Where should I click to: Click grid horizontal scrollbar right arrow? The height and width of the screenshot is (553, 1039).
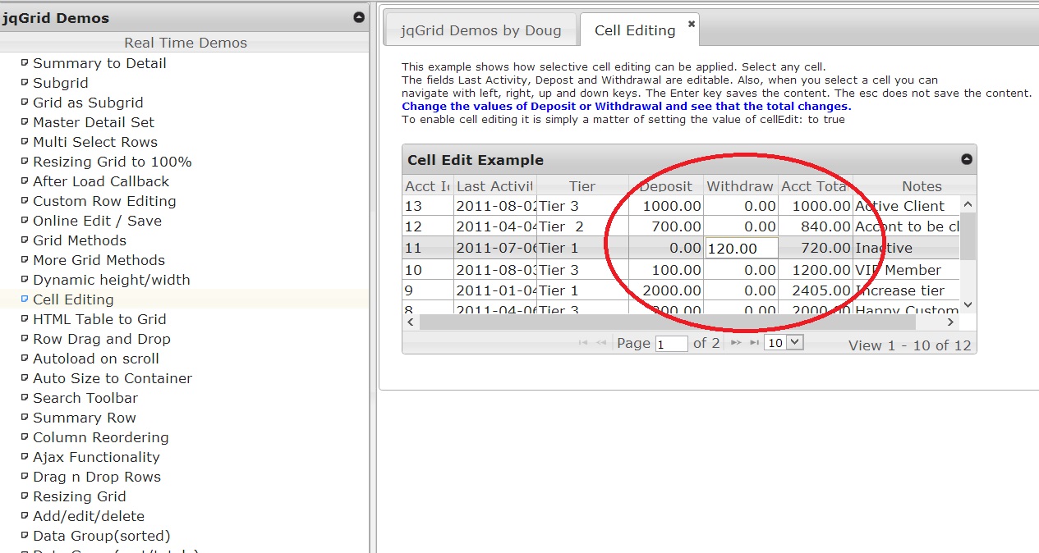tap(951, 322)
